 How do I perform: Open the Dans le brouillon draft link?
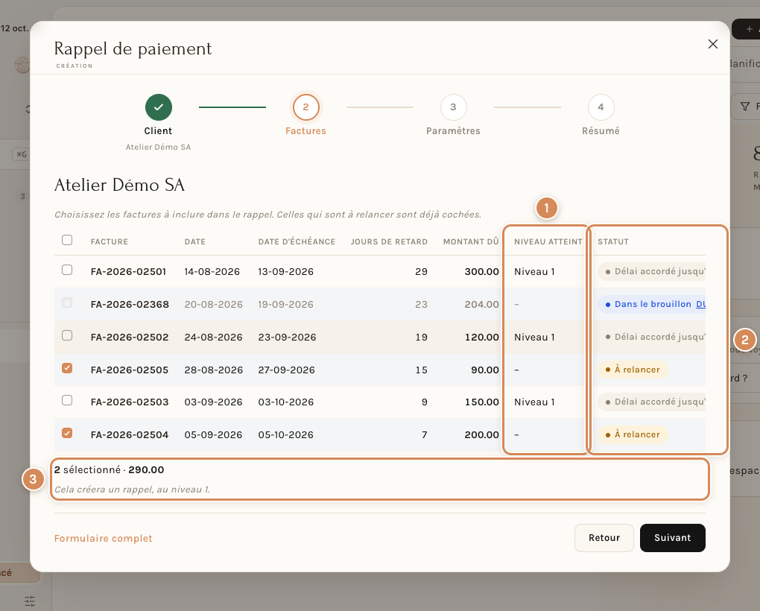pyautogui.click(x=700, y=304)
